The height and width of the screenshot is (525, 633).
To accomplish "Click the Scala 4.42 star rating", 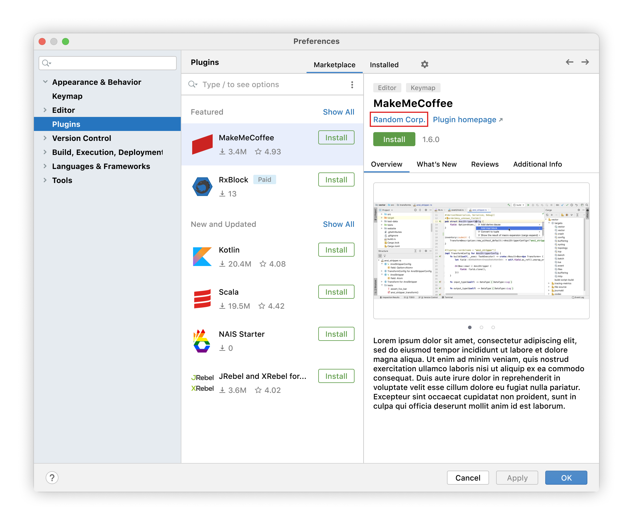I will 271,306.
